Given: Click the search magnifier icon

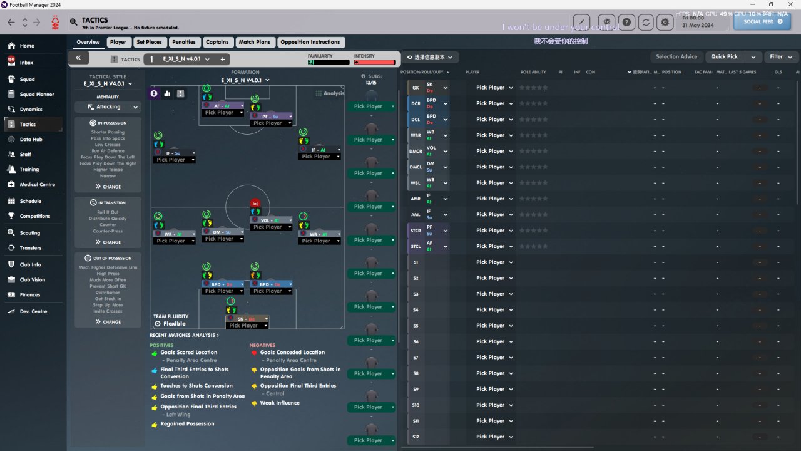Looking at the screenshot, I should pyautogui.click(x=74, y=23).
